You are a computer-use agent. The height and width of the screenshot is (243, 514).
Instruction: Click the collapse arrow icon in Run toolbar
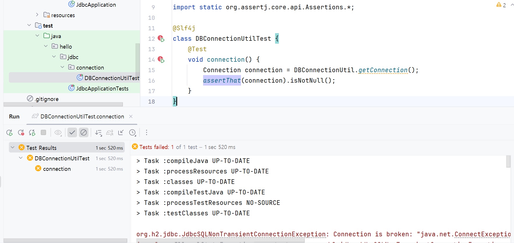pyautogui.click(x=121, y=133)
